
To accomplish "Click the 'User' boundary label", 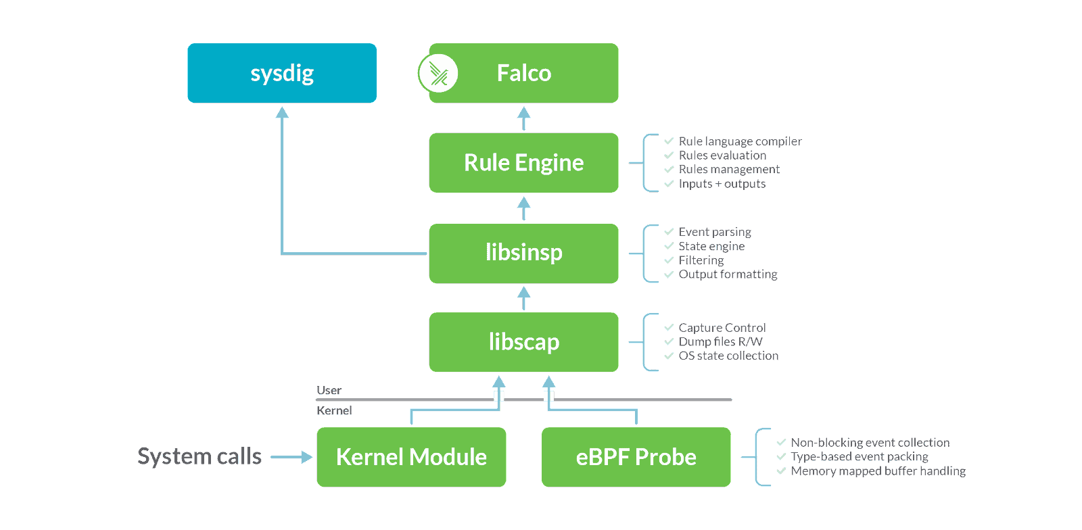I will [329, 390].
